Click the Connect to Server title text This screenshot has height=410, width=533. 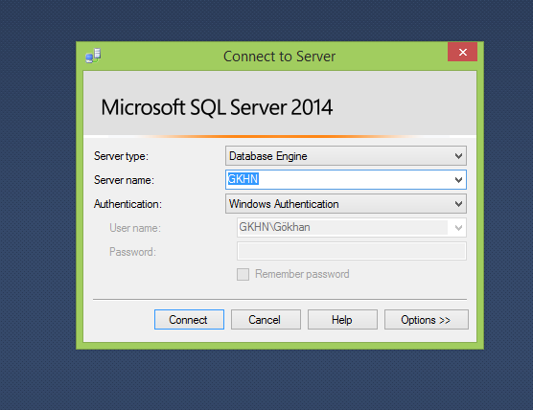[x=279, y=57]
